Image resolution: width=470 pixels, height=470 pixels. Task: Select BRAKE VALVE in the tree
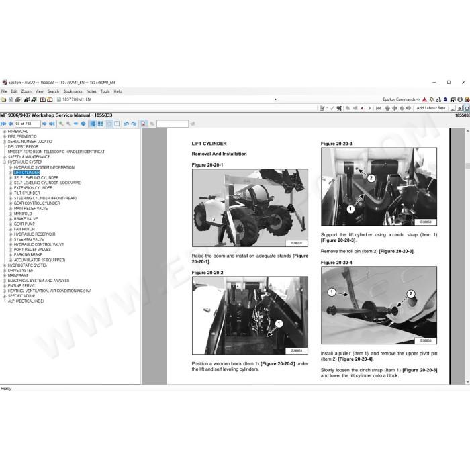click(26, 219)
